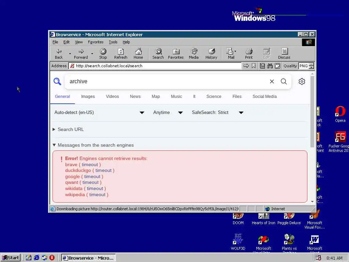Image resolution: width=349 pixels, height=262 pixels.
Task: Click the timeout link next to wikipedia
Action: point(97,195)
